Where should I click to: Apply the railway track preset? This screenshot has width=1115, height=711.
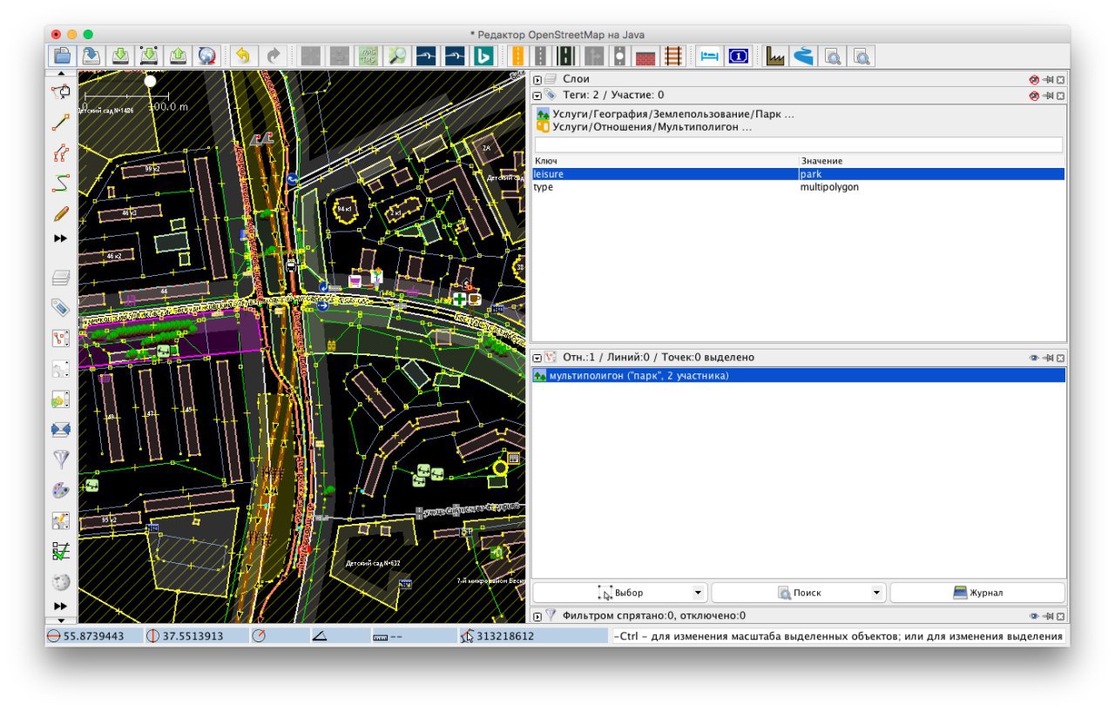(x=673, y=56)
